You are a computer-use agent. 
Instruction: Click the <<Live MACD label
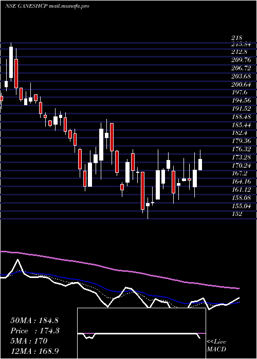[x=216, y=346]
